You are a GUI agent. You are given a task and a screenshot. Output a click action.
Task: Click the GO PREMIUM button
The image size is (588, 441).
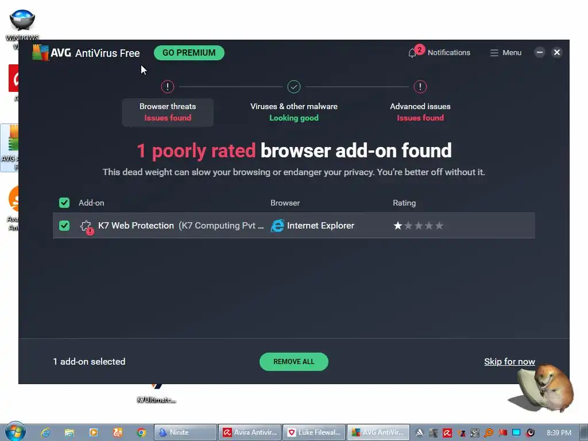(189, 53)
